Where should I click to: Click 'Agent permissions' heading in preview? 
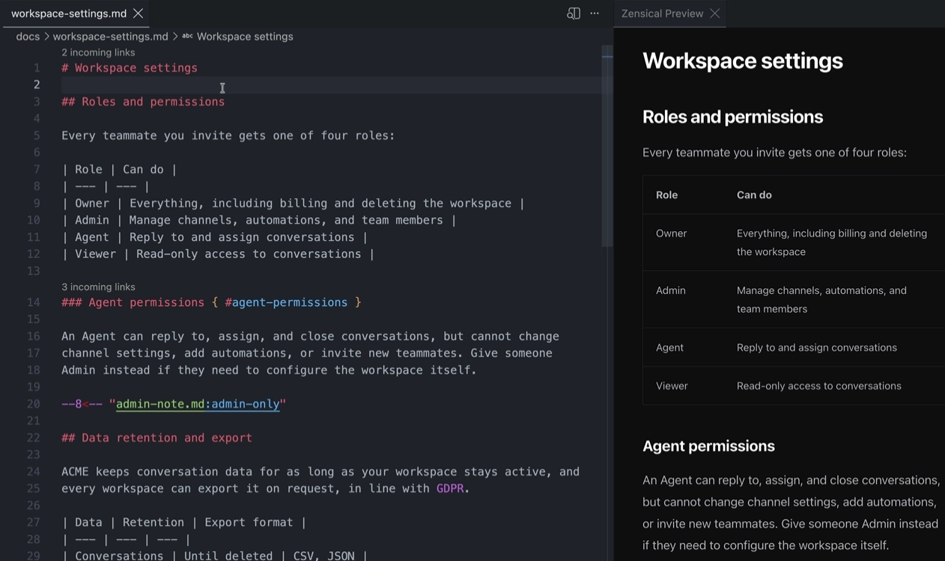tap(708, 446)
